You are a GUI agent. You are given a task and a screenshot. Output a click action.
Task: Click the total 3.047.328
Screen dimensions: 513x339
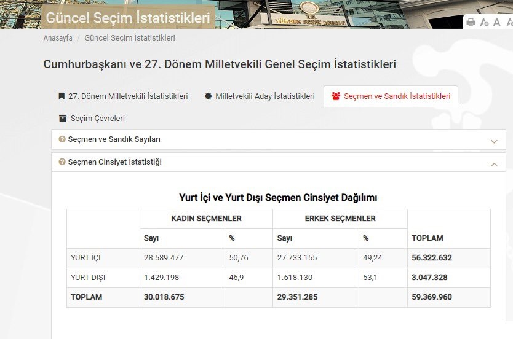(429, 278)
